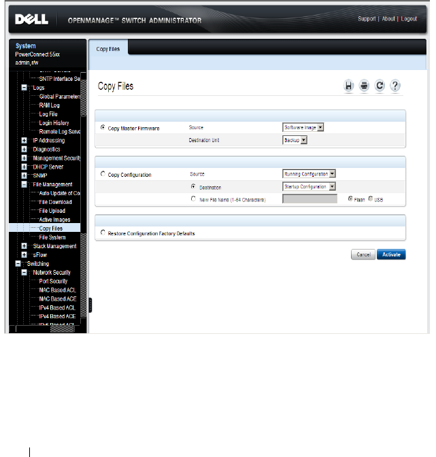
Task: Click the sidebar collapse handle
Action: click(90, 305)
